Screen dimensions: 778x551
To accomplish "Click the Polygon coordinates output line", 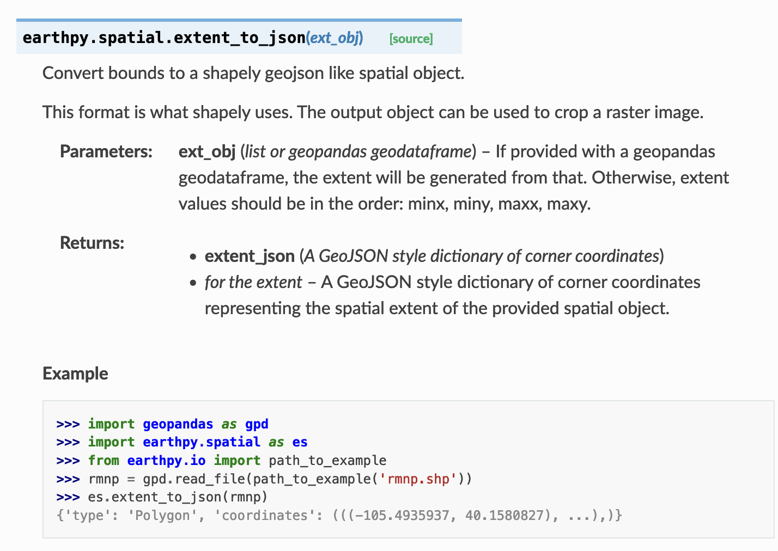I will point(339,516).
